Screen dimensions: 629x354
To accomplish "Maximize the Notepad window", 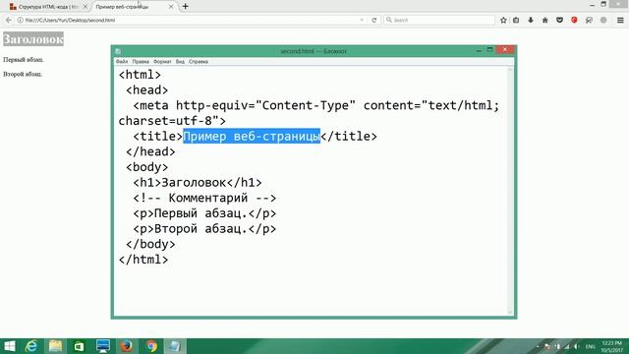I will click(489, 50).
